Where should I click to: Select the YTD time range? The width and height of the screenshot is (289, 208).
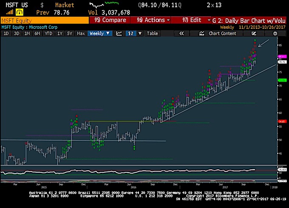pos(48,34)
